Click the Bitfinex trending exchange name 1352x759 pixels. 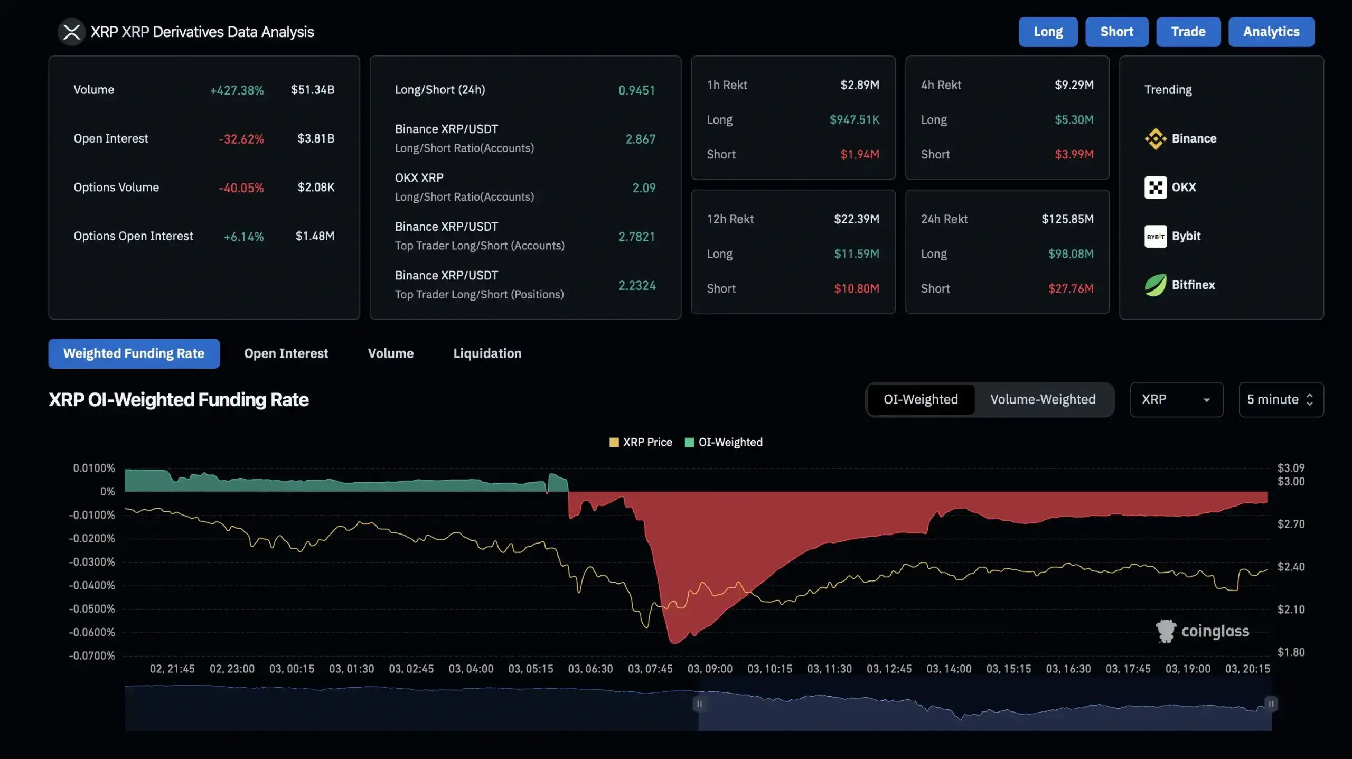1193,285
